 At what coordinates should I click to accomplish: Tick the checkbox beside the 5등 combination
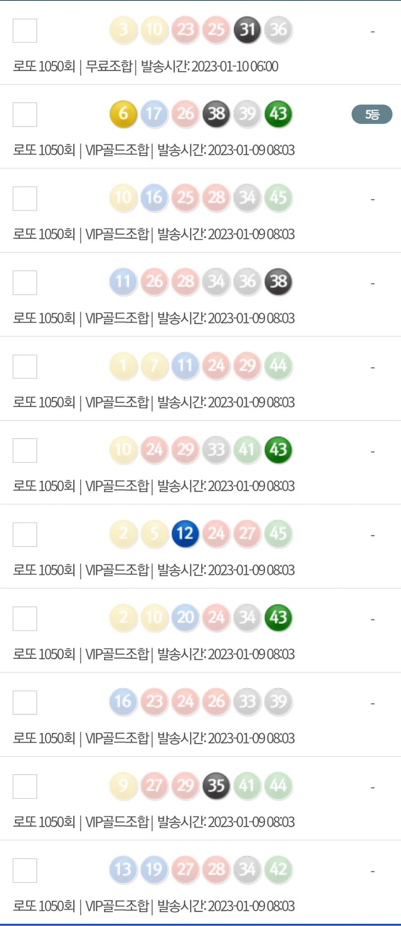tap(25, 115)
